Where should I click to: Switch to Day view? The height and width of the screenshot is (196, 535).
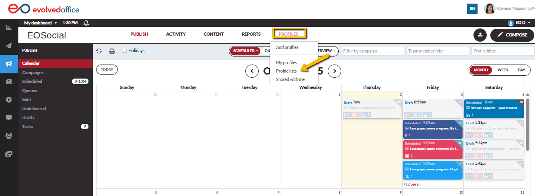[x=521, y=70]
